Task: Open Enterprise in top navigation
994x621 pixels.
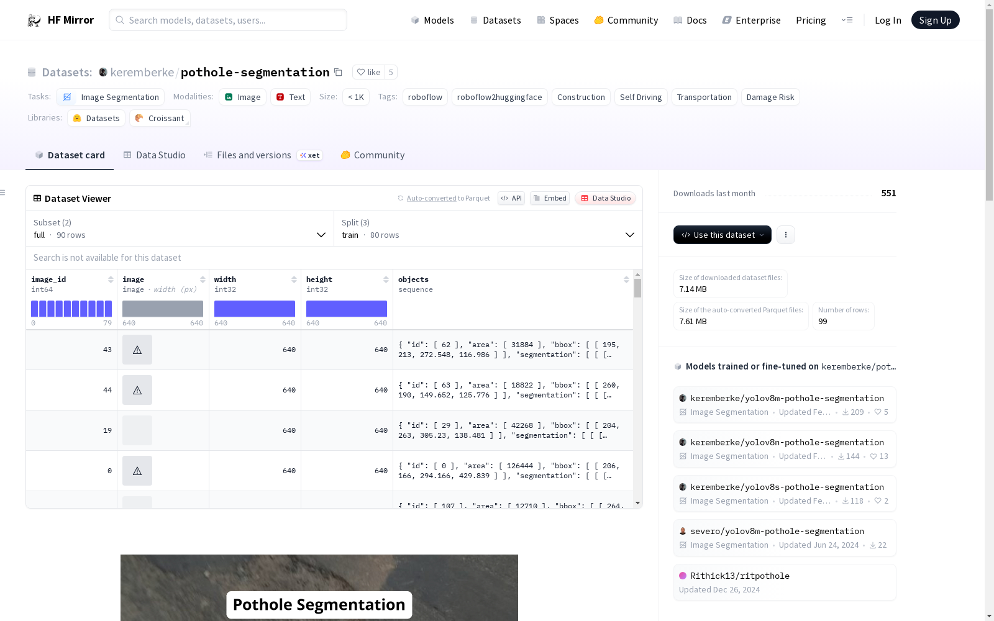Action: pyautogui.click(x=751, y=20)
